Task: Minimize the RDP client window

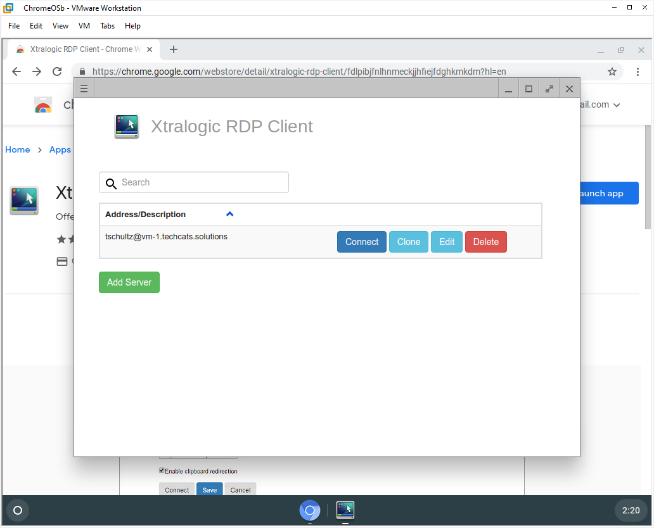Action: [x=508, y=89]
